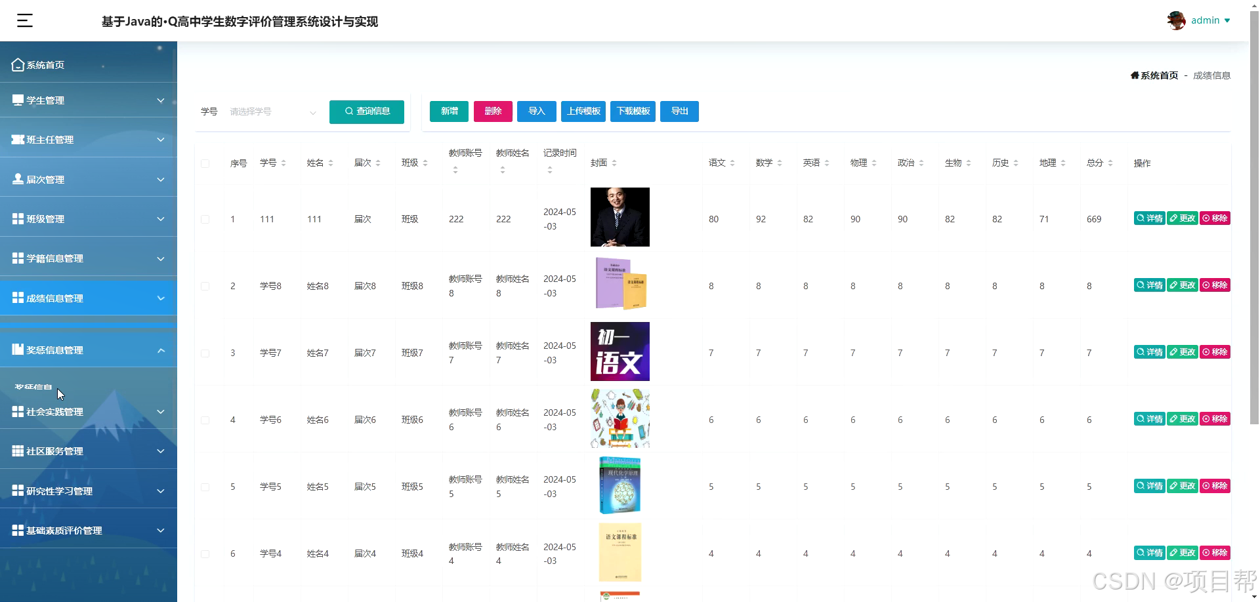
Task: Open the 研究性学习管理 menu item
Action: pos(89,491)
